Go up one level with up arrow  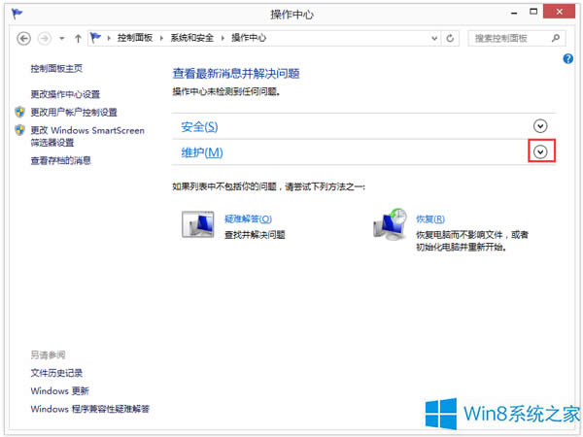click(x=78, y=38)
